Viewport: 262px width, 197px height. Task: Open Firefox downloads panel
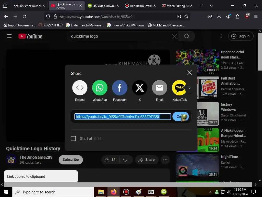219,16
